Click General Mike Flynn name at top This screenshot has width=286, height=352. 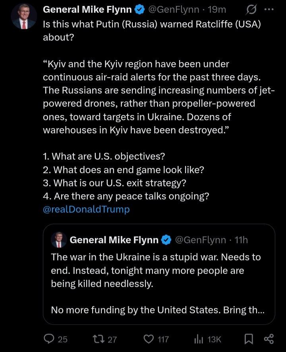click(87, 10)
